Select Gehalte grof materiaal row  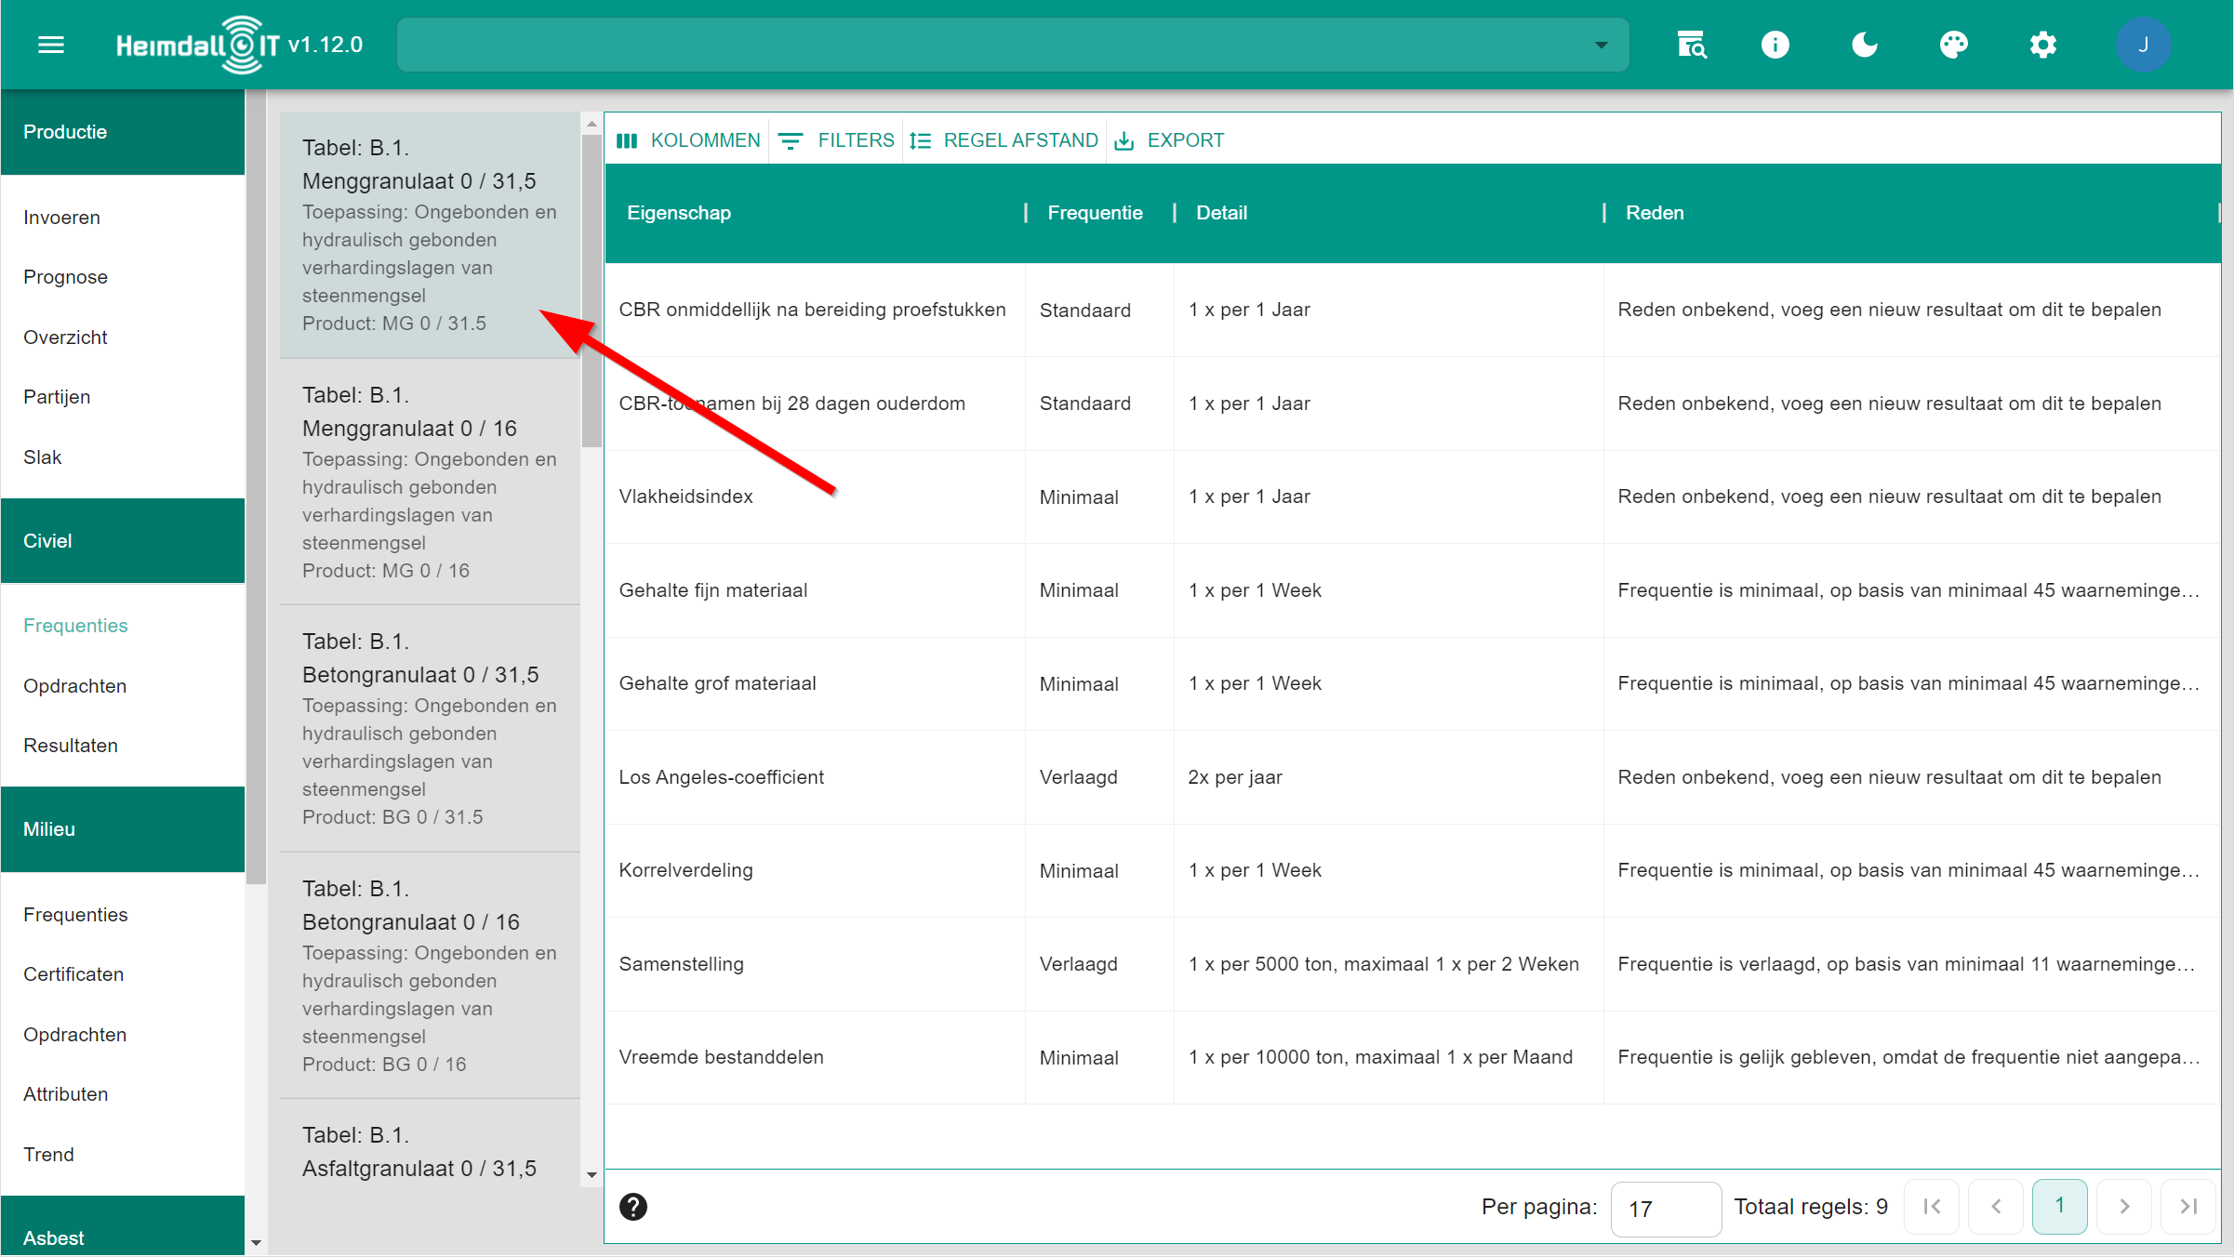click(x=1412, y=684)
